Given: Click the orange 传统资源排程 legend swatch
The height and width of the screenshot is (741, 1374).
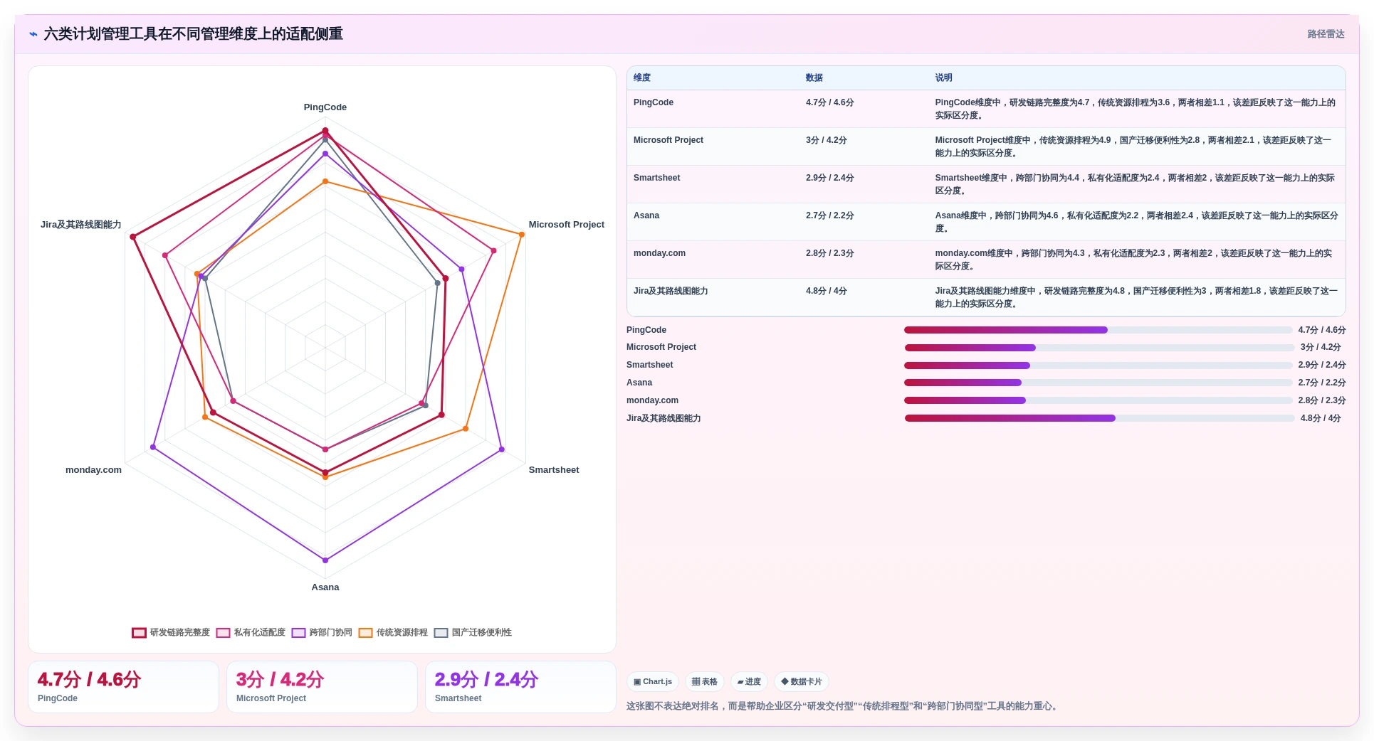Looking at the screenshot, I should 365,633.
